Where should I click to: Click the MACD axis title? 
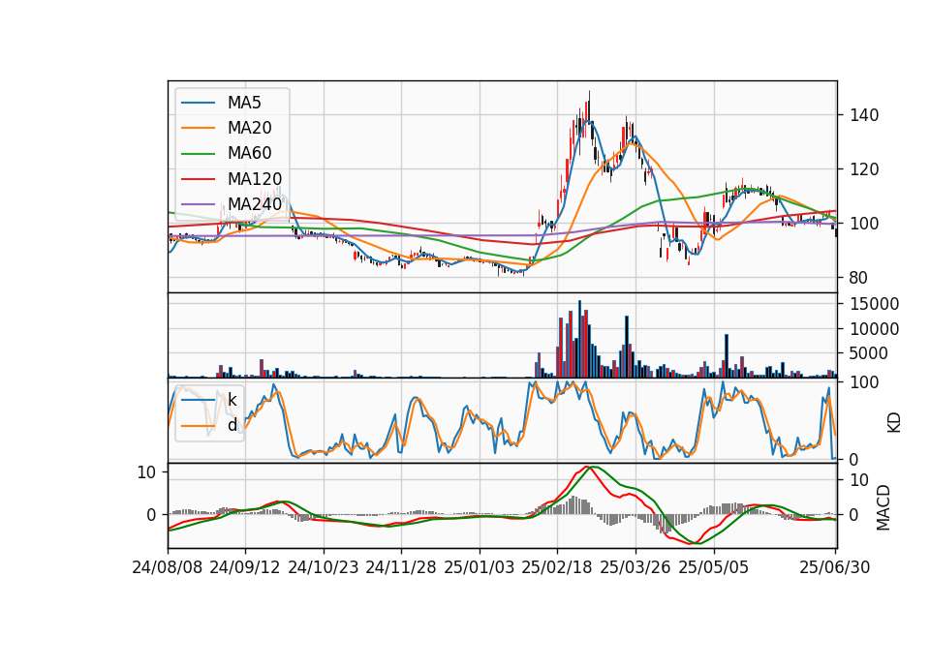883,507
